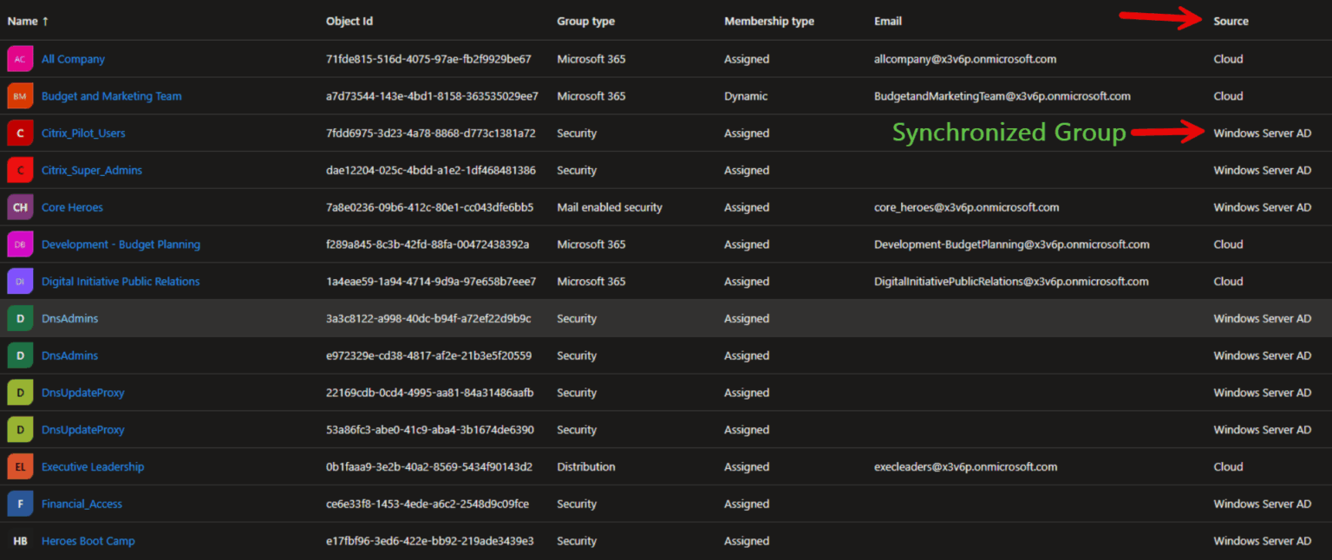Open the Financial_Access group link
This screenshot has height=560, width=1332.
(82, 505)
